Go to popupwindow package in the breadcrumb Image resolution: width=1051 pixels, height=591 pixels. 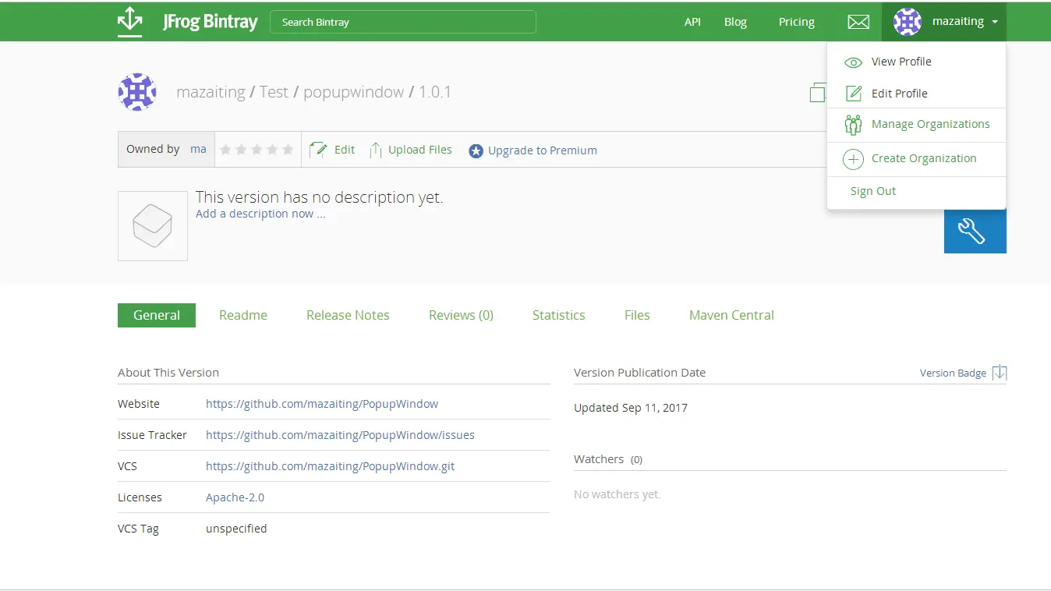353,92
